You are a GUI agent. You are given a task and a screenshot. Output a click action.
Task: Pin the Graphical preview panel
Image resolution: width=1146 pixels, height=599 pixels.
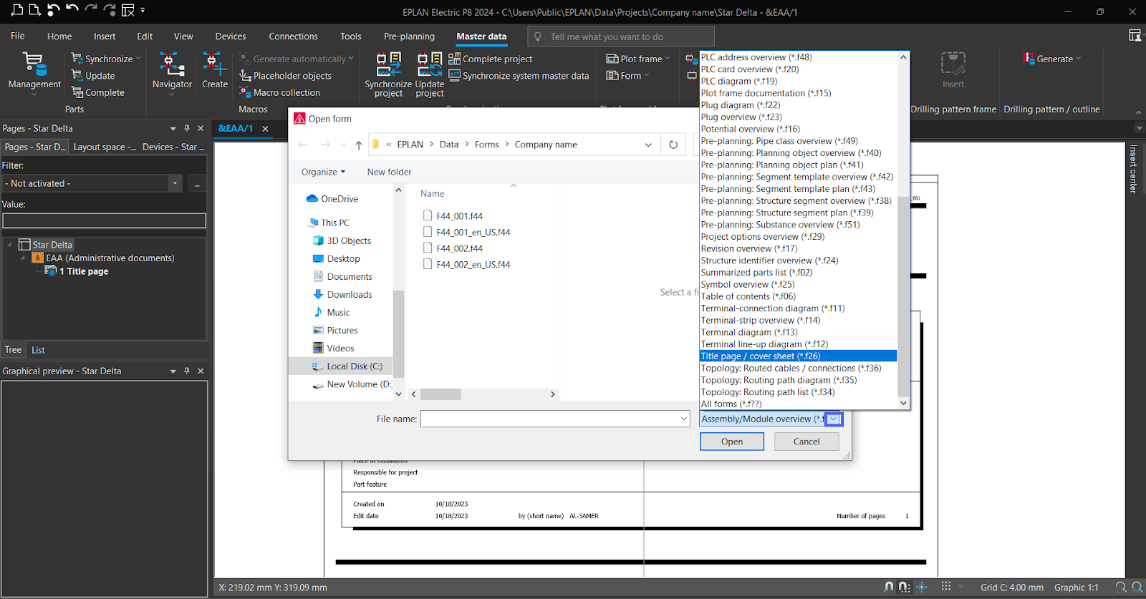[187, 371]
